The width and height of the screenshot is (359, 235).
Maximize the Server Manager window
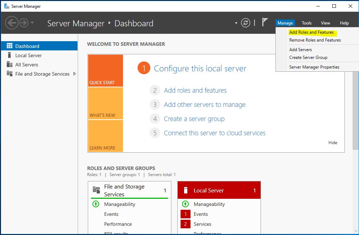tap(334, 6)
